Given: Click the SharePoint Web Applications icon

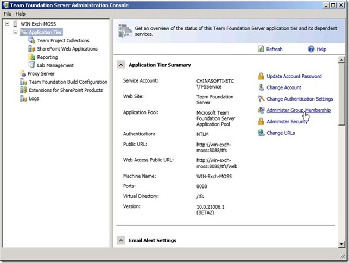Looking at the screenshot, I should pyautogui.click(x=31, y=48).
